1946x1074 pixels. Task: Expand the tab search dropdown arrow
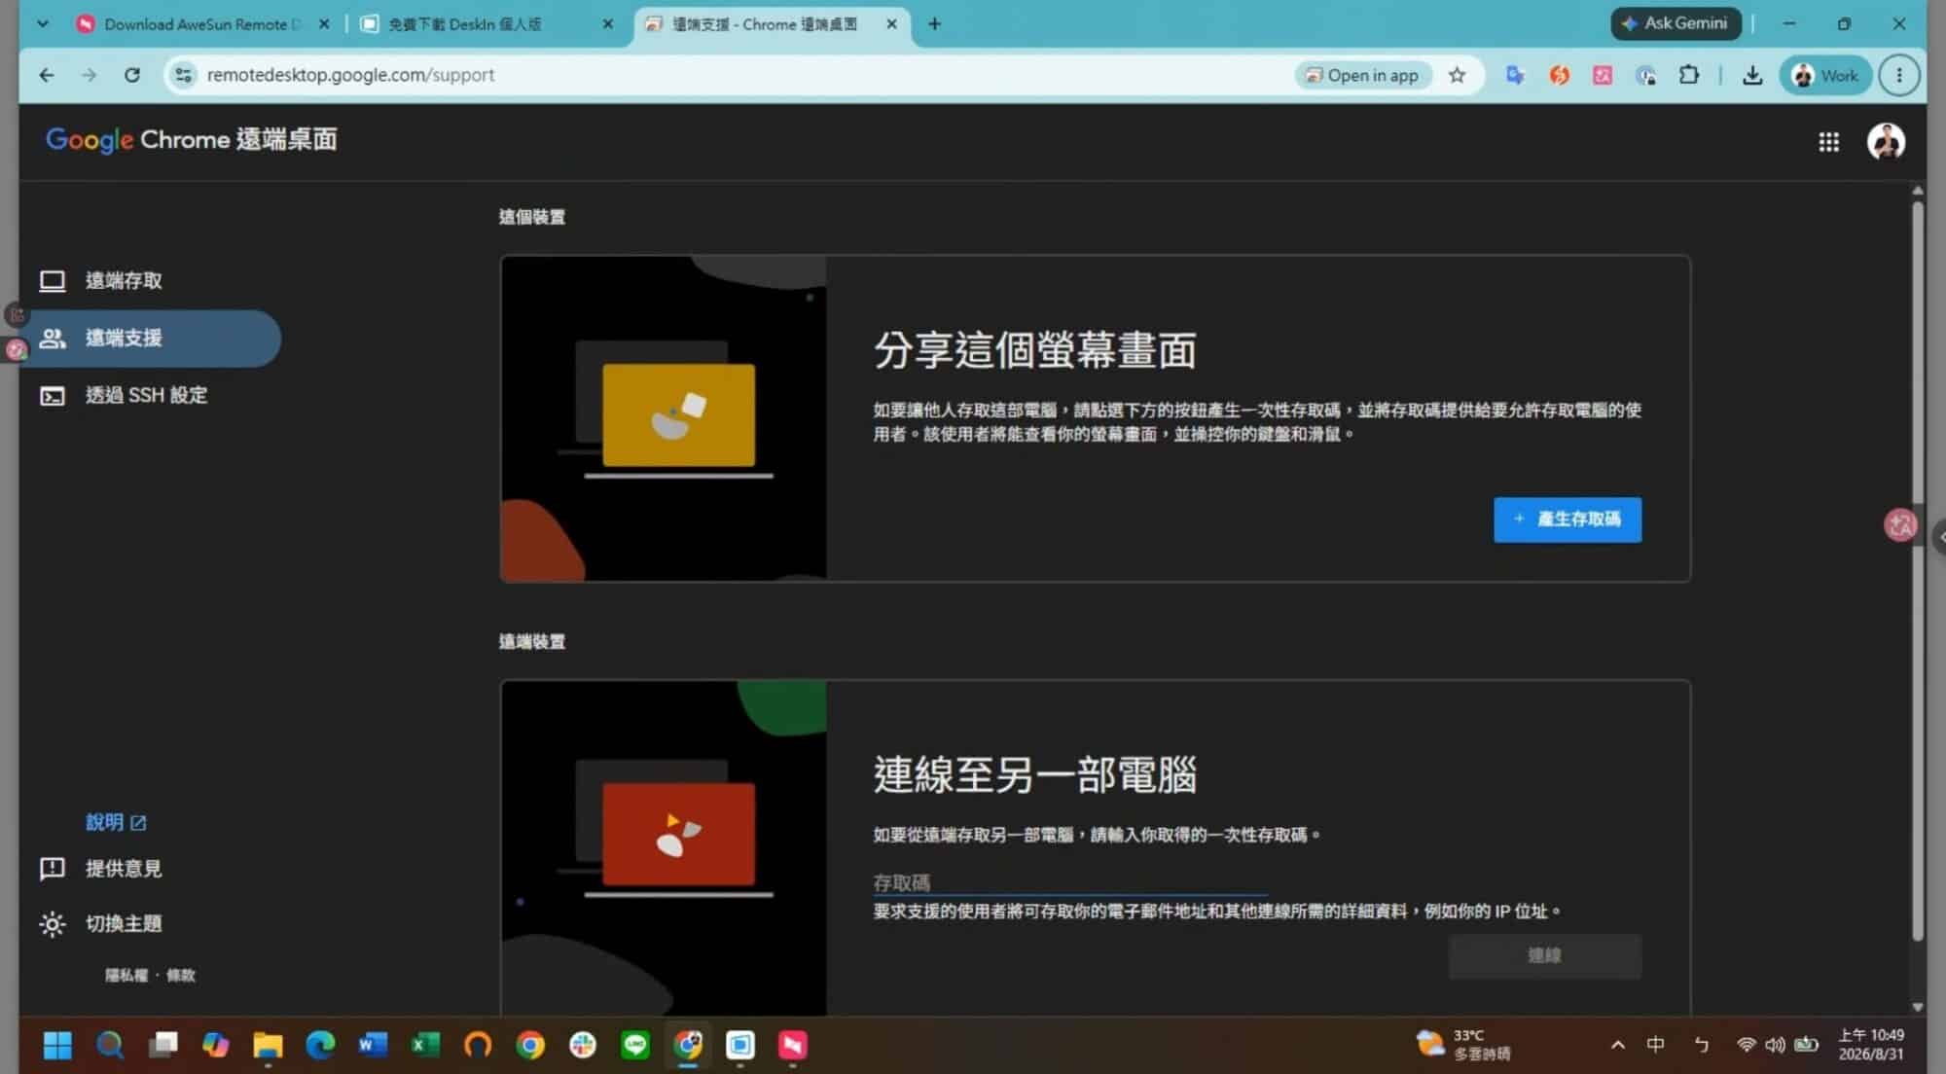pyautogui.click(x=43, y=24)
